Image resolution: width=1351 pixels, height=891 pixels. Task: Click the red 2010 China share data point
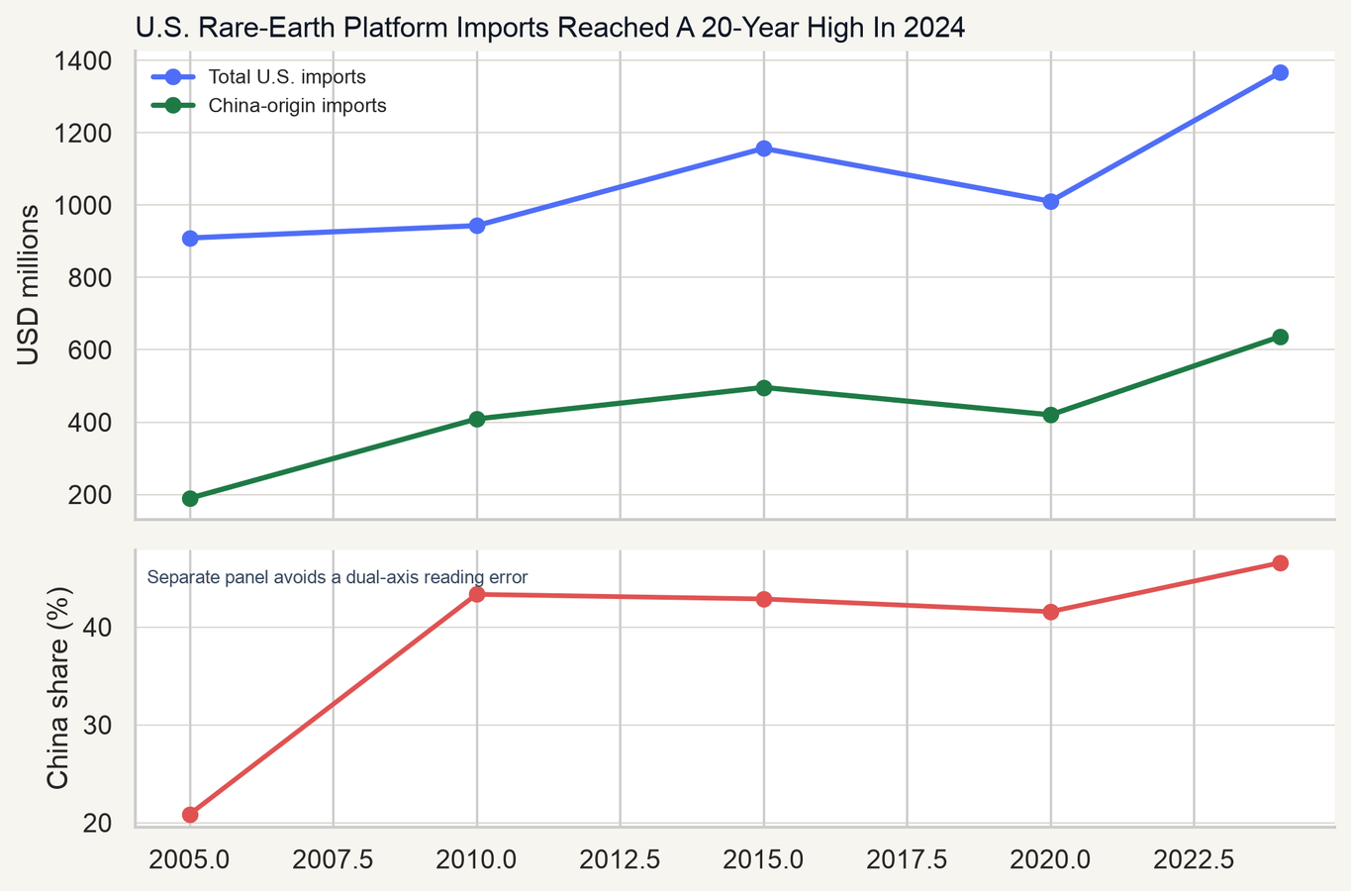(477, 594)
